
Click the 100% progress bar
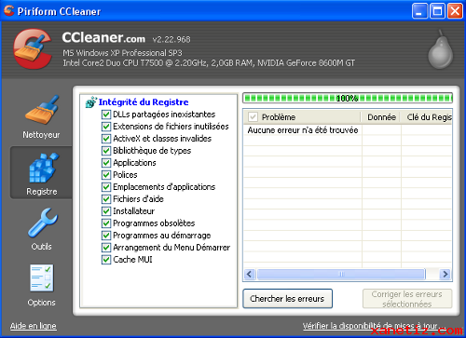click(x=348, y=99)
